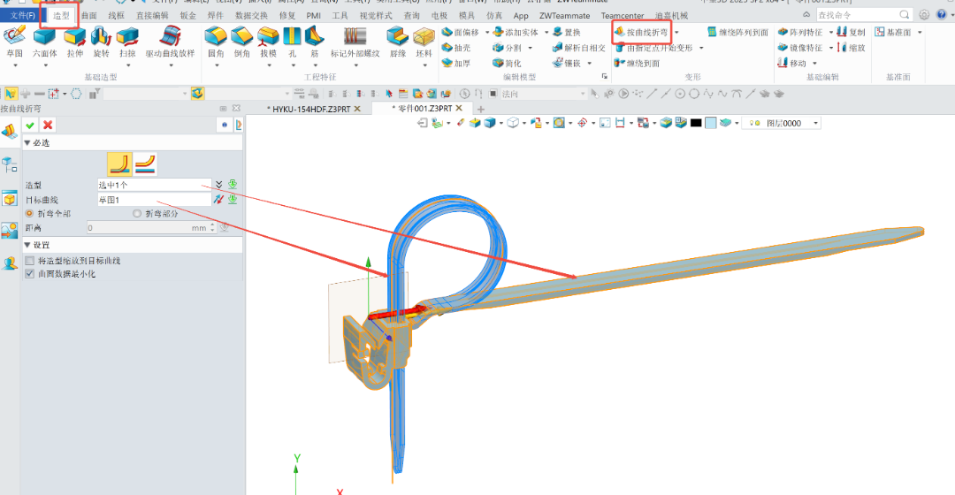Open the 文件(F) menu
The height and width of the screenshot is (495, 955).
point(22,15)
